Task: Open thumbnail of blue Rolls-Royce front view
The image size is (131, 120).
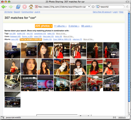Action: tap(29, 50)
